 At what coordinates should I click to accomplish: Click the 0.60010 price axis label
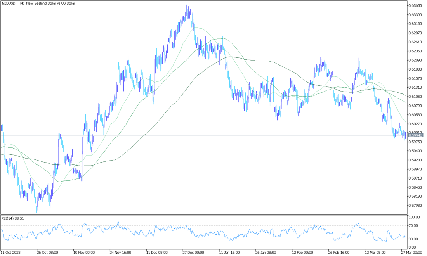415,132
